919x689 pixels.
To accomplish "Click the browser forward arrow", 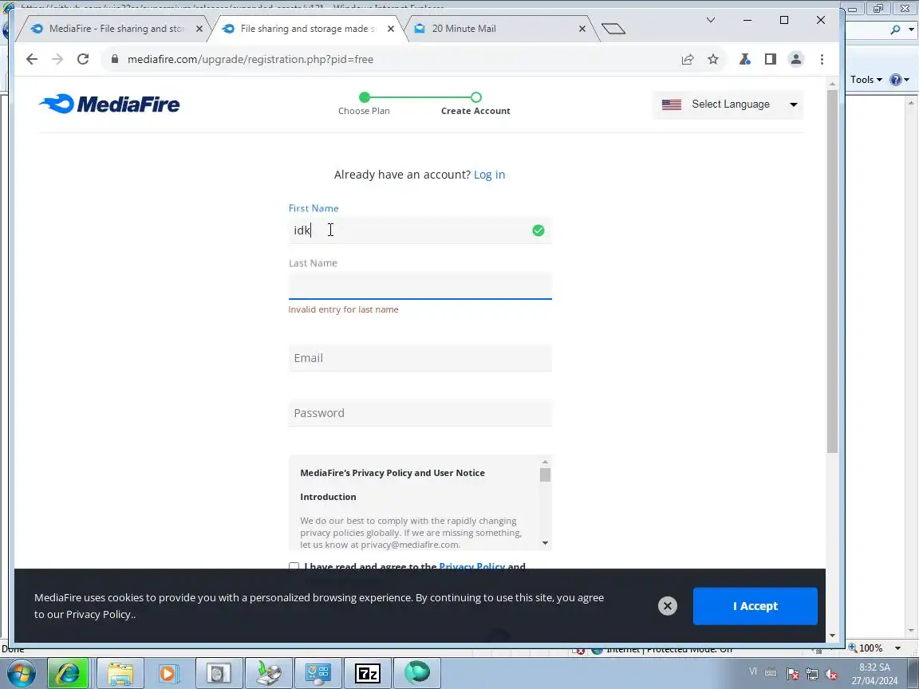I will click(57, 59).
